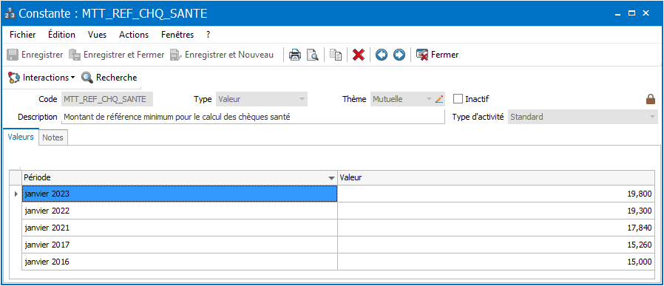Click the Recherche button
This screenshot has width=664, height=286.
point(109,78)
